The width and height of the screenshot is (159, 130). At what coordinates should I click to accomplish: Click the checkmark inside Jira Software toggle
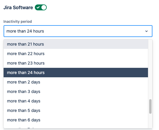(x=38, y=7)
